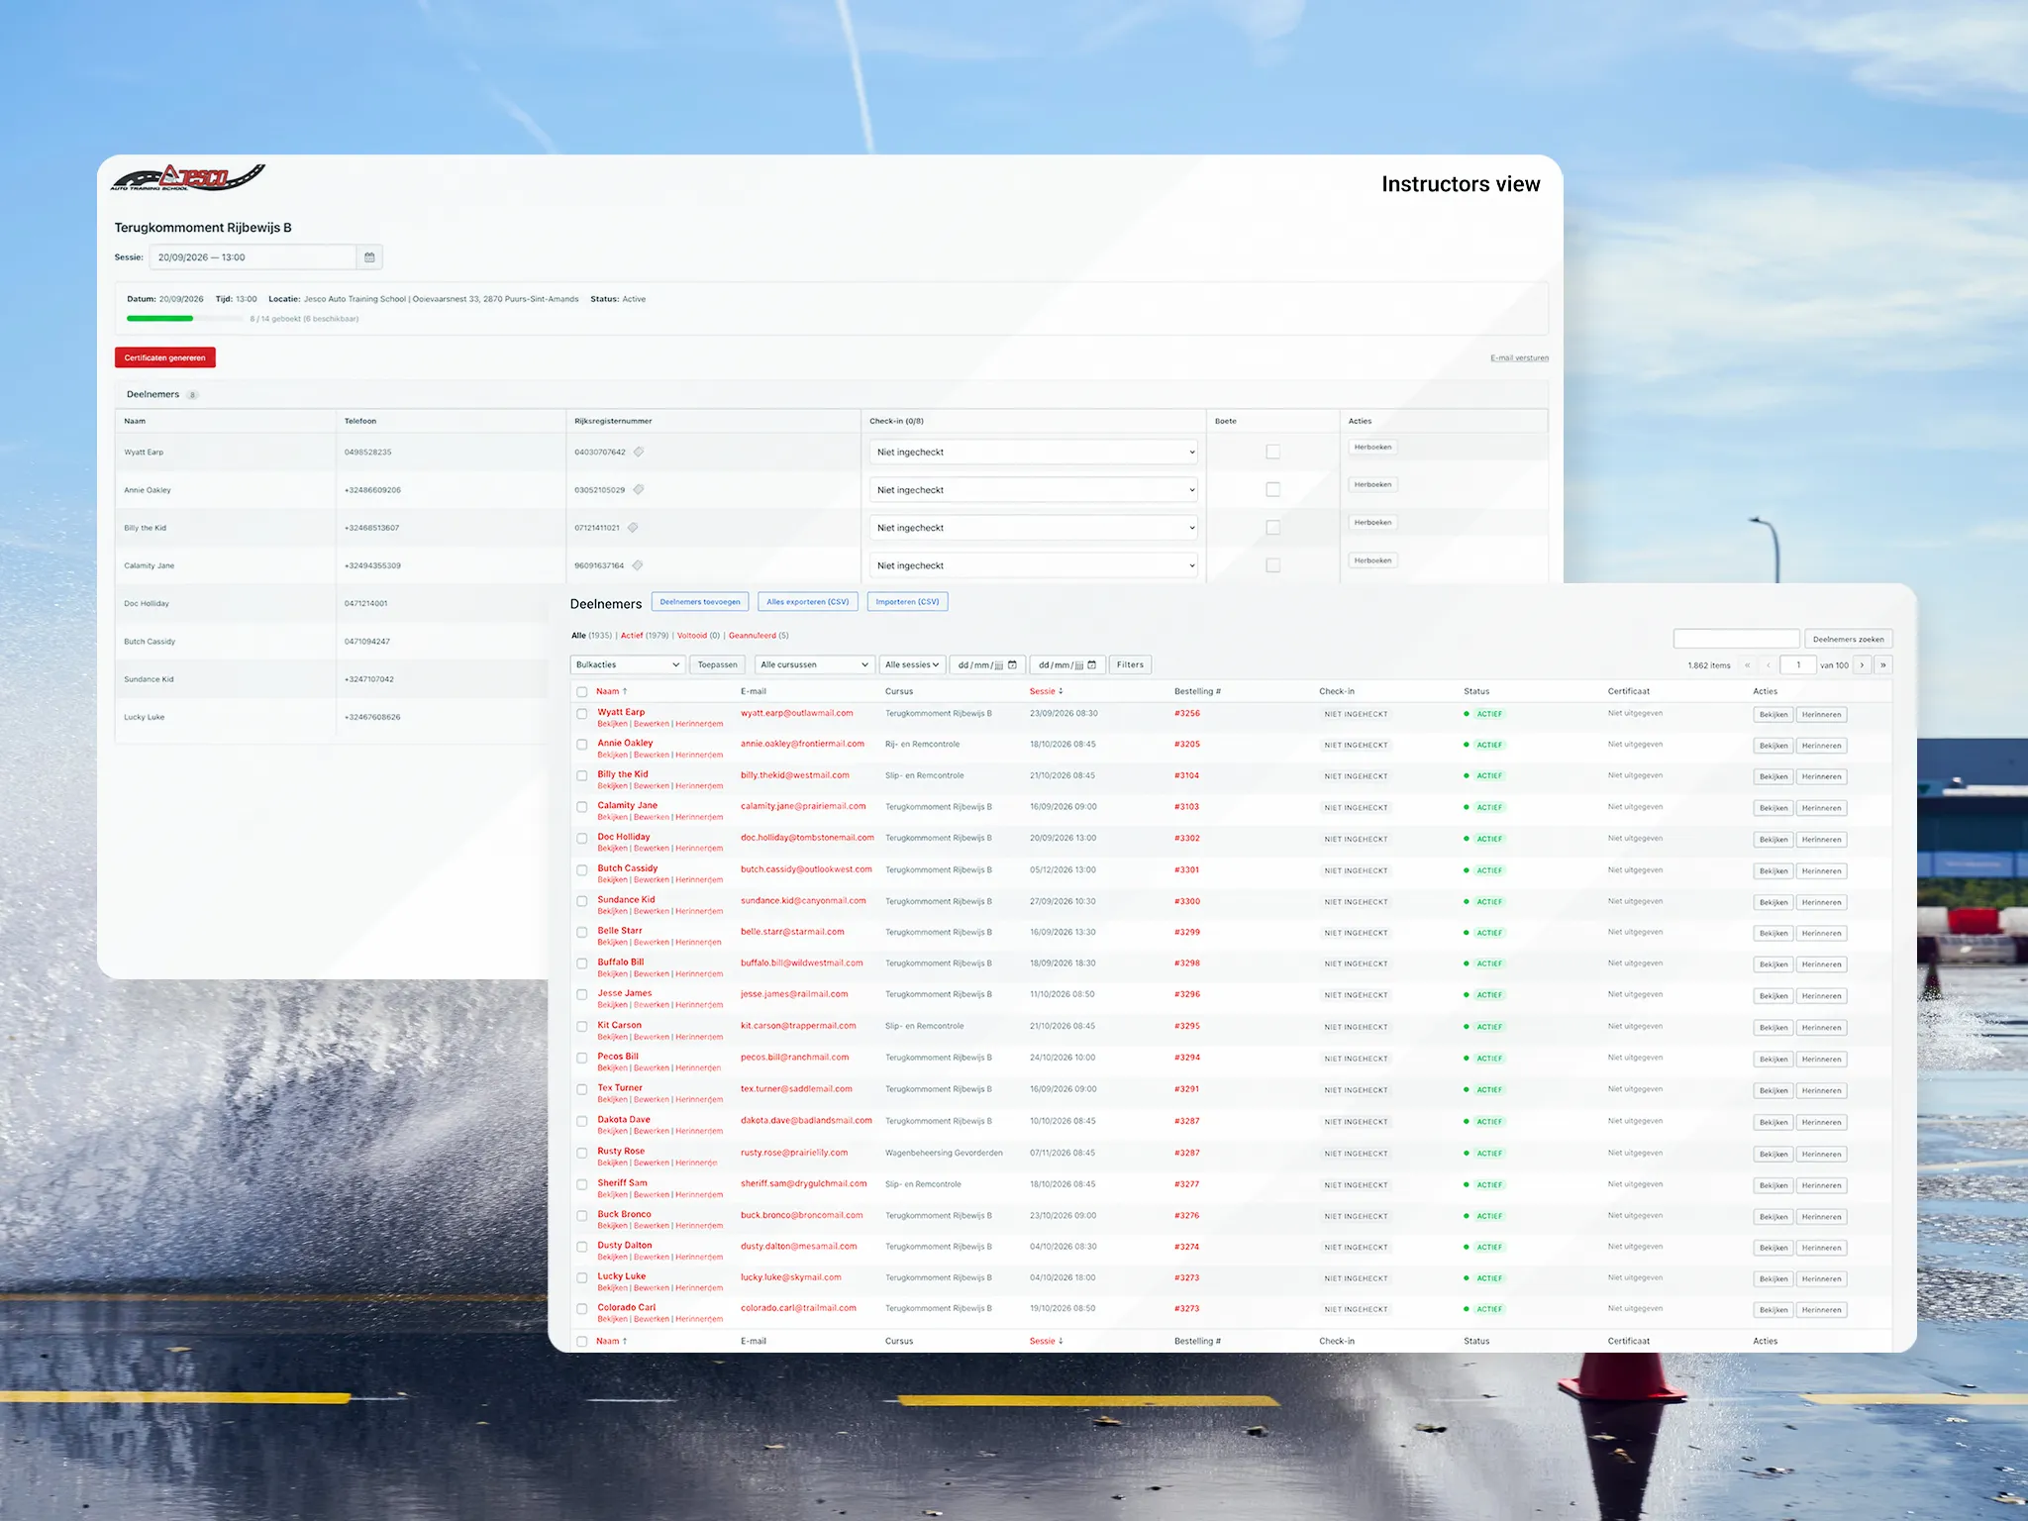Sort table by Sessie column header

pyautogui.click(x=1047, y=692)
